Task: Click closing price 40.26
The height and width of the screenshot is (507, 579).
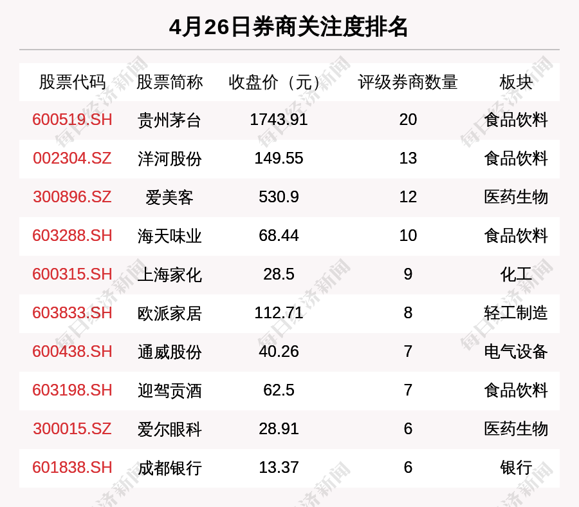Action: [279, 351]
